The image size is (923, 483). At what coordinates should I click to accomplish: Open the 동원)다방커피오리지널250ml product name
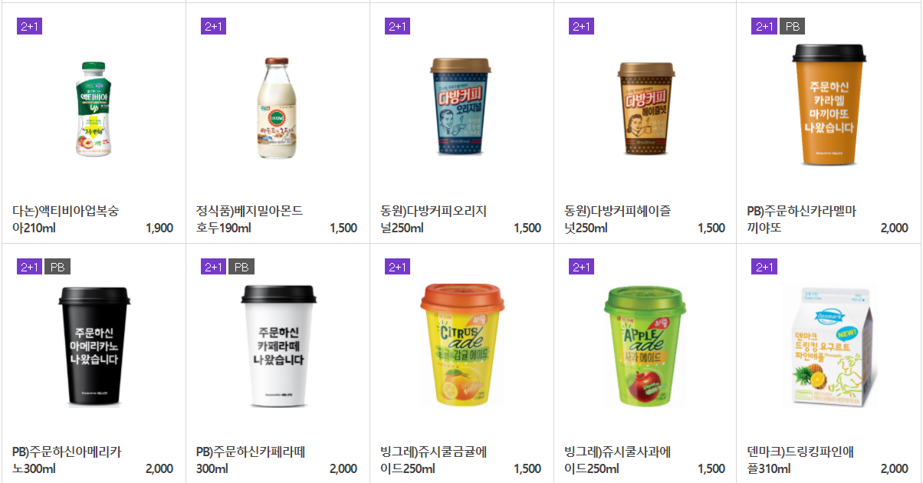434,219
